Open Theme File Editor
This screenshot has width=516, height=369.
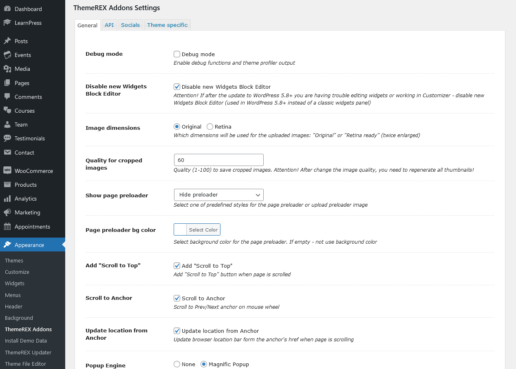(x=25, y=364)
